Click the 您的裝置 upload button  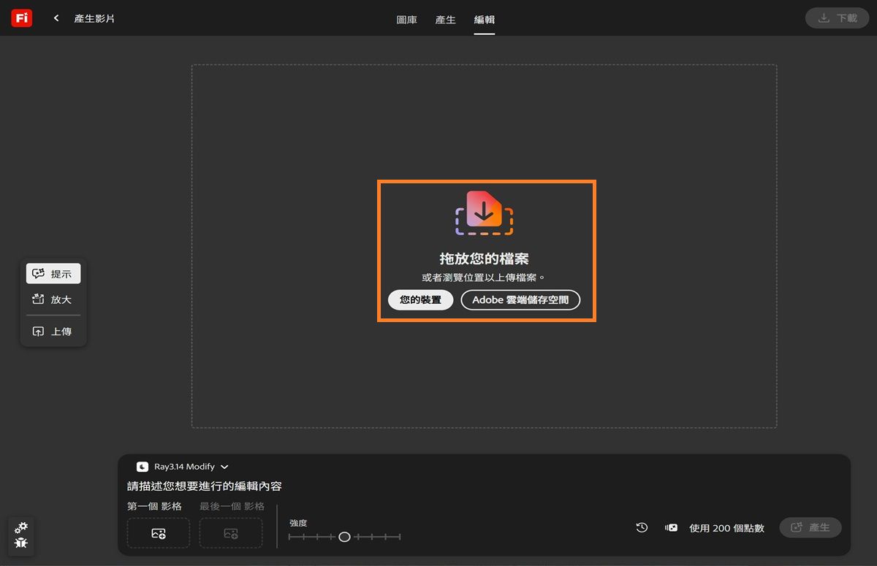pyautogui.click(x=420, y=299)
